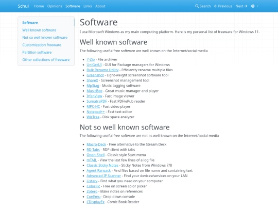The width and height of the screenshot is (278, 209).
Task: Open the Links menu item
Action: pos(88,6)
